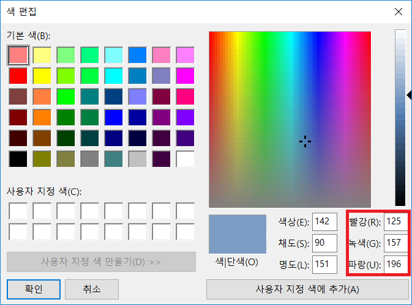Select pure blue swatch in fourth row
The width and height of the screenshot is (412, 305).
(113, 117)
